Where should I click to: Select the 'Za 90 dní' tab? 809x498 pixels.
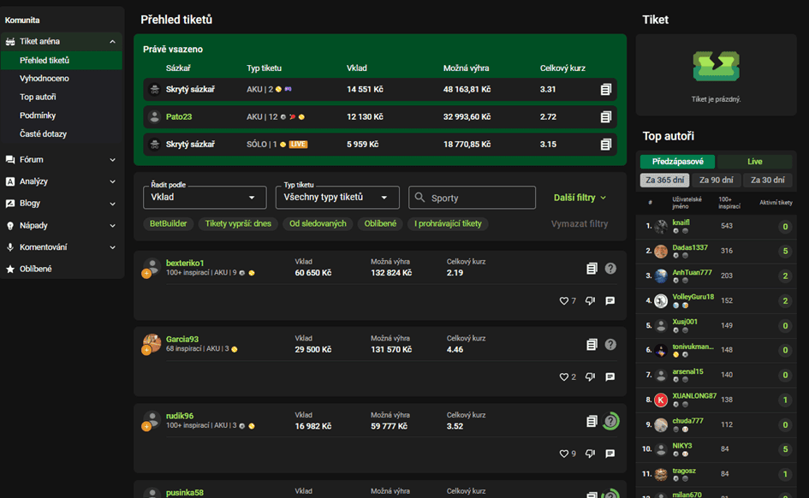tap(717, 181)
